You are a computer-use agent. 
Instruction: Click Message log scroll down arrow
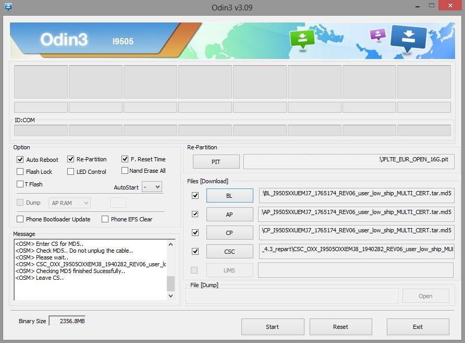tap(171, 296)
